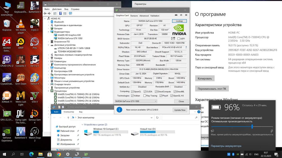Open the Prey game shortcut

point(34,43)
